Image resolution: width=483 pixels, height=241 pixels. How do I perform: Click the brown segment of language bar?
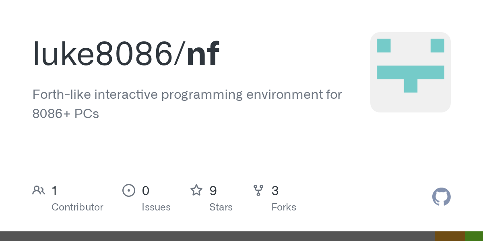(450, 236)
